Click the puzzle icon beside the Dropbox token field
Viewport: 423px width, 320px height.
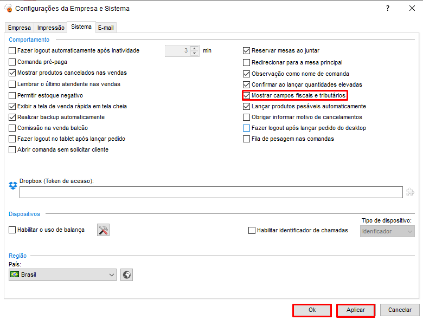pos(410,192)
